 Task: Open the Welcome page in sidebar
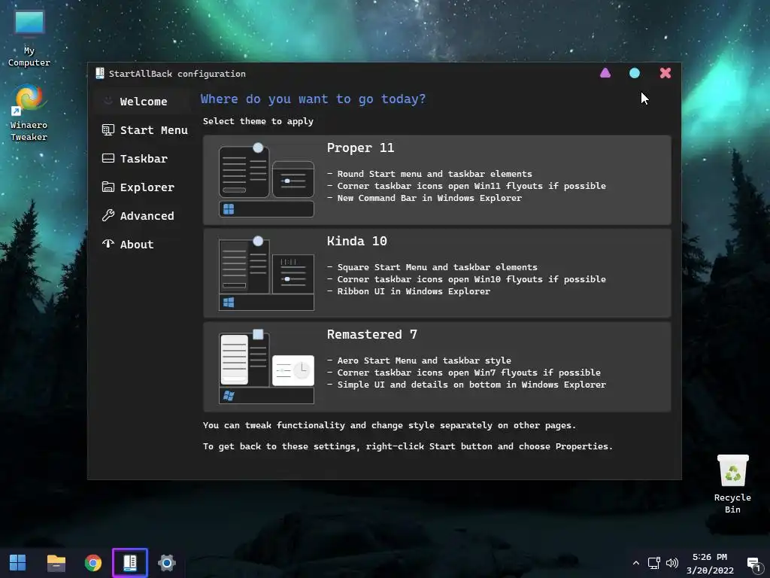(x=141, y=102)
